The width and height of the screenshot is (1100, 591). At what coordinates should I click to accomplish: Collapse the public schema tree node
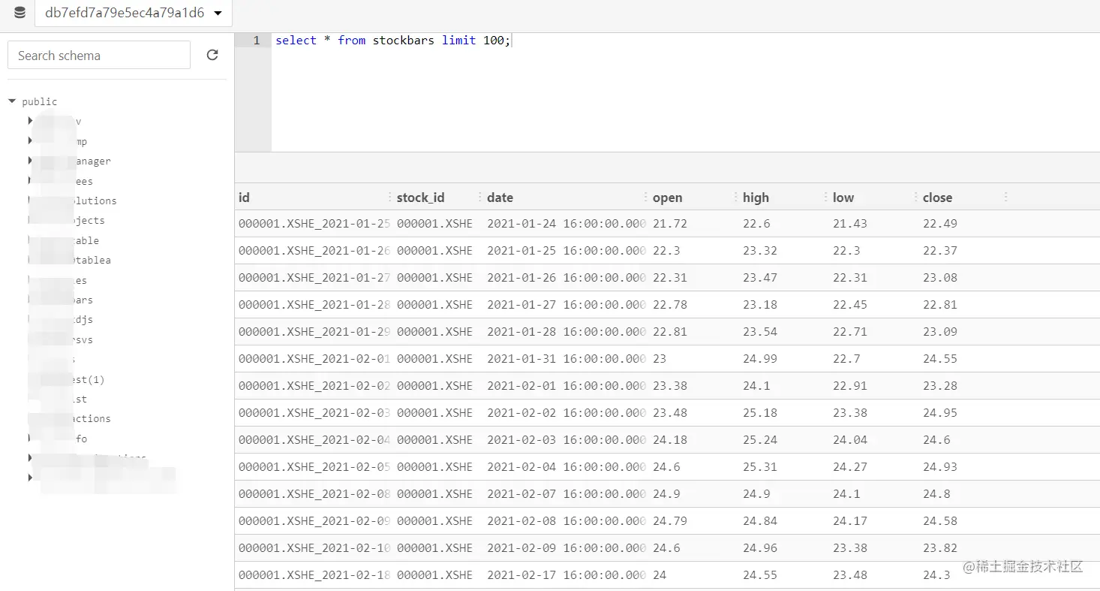point(12,101)
